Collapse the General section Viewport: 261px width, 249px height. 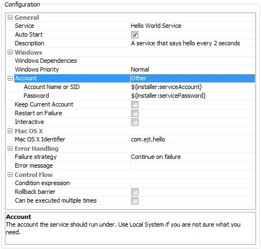click(x=10, y=17)
